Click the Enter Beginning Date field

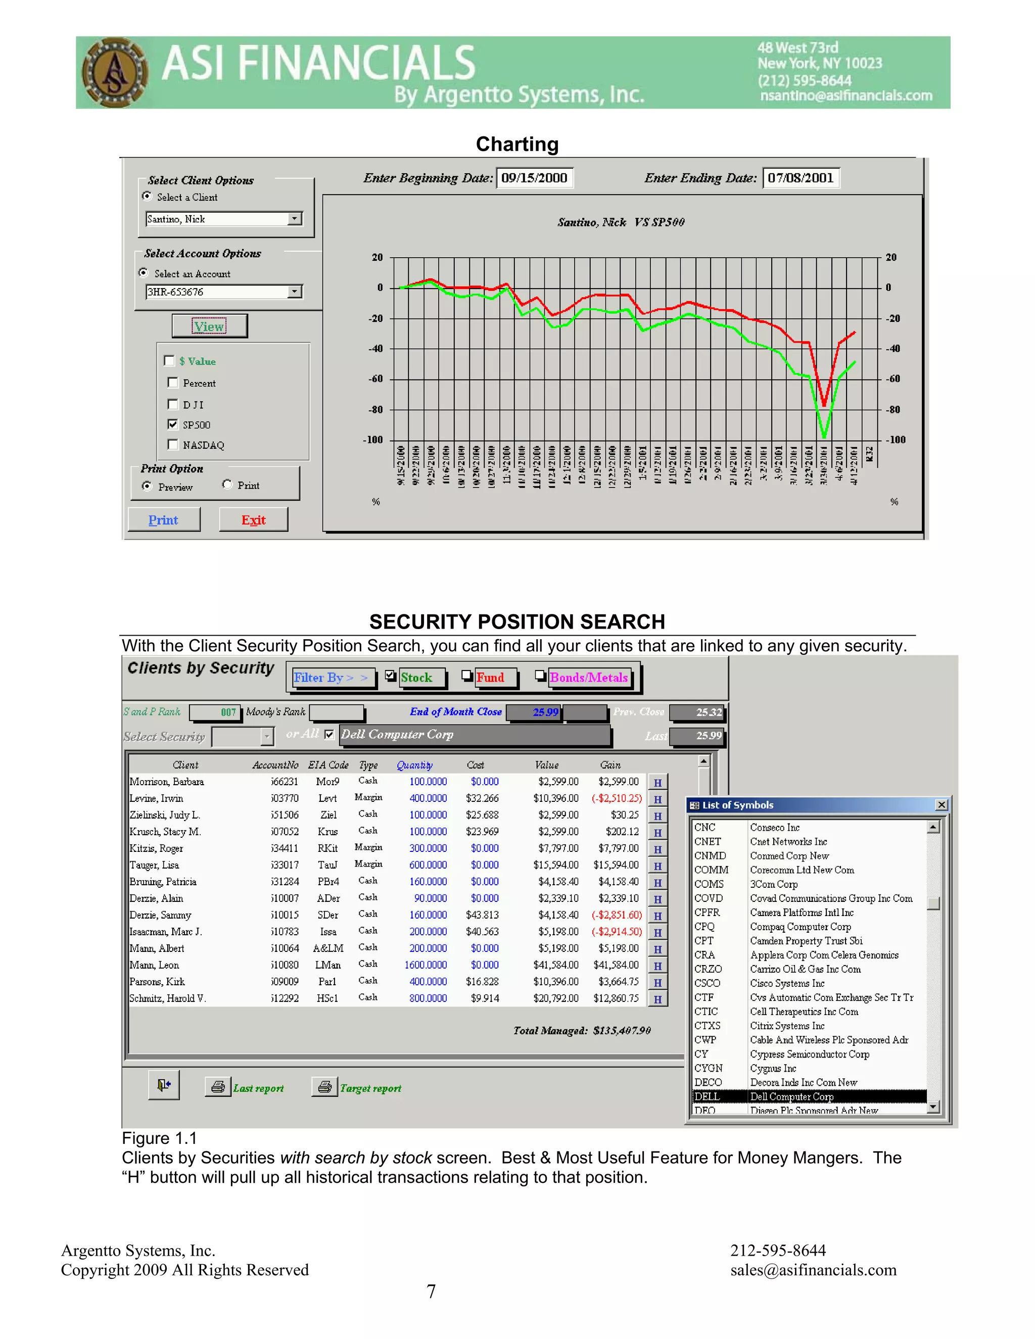point(535,178)
